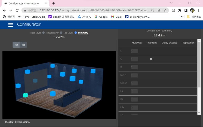Select the Height Layer radio button
The height and width of the screenshot is (127, 203).
pyautogui.click(x=61, y=33)
